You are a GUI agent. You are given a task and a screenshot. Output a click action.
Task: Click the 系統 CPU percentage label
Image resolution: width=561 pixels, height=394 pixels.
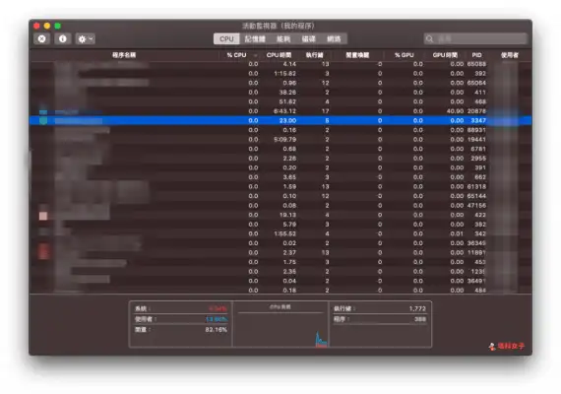pyautogui.click(x=143, y=308)
